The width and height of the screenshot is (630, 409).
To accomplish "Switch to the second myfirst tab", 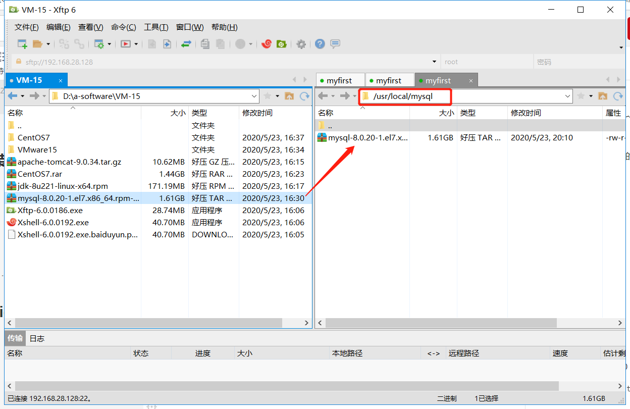I will coord(389,80).
